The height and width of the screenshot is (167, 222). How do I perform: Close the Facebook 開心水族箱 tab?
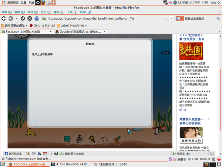click(51, 32)
